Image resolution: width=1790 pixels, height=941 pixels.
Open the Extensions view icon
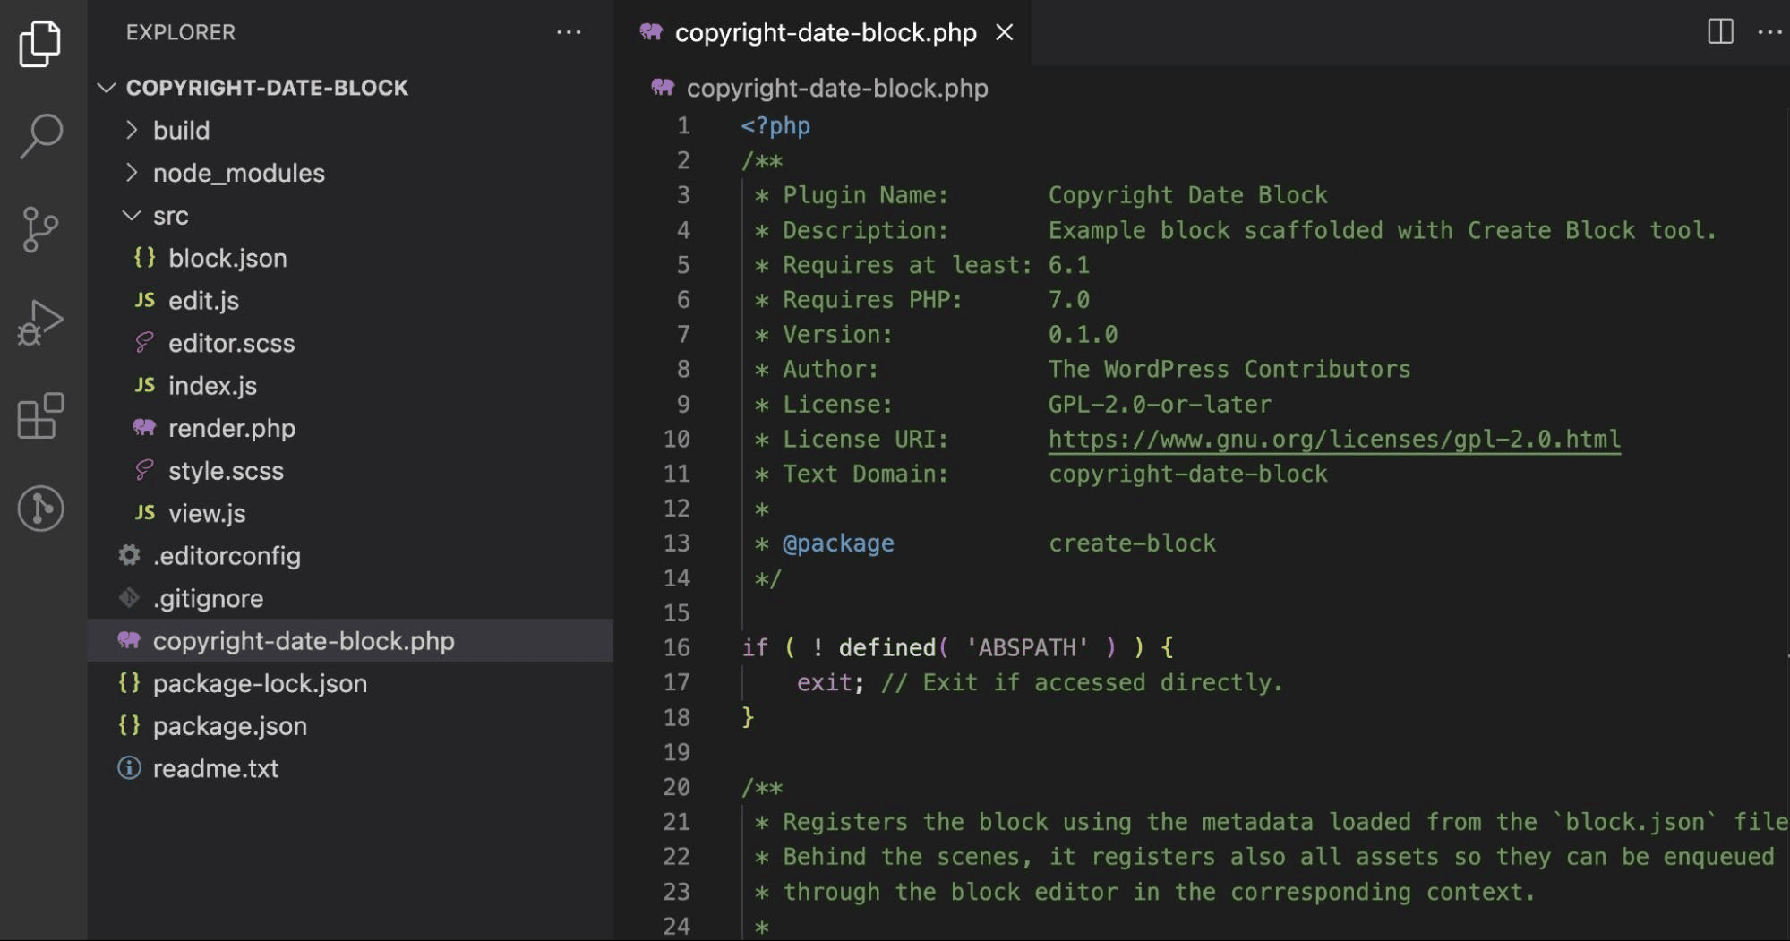40,415
